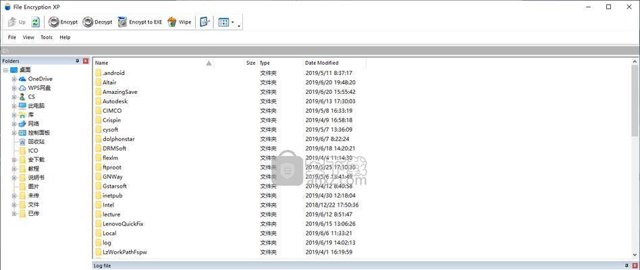Select WPS网盘 in folder tree
640x270 pixels.
39,88
